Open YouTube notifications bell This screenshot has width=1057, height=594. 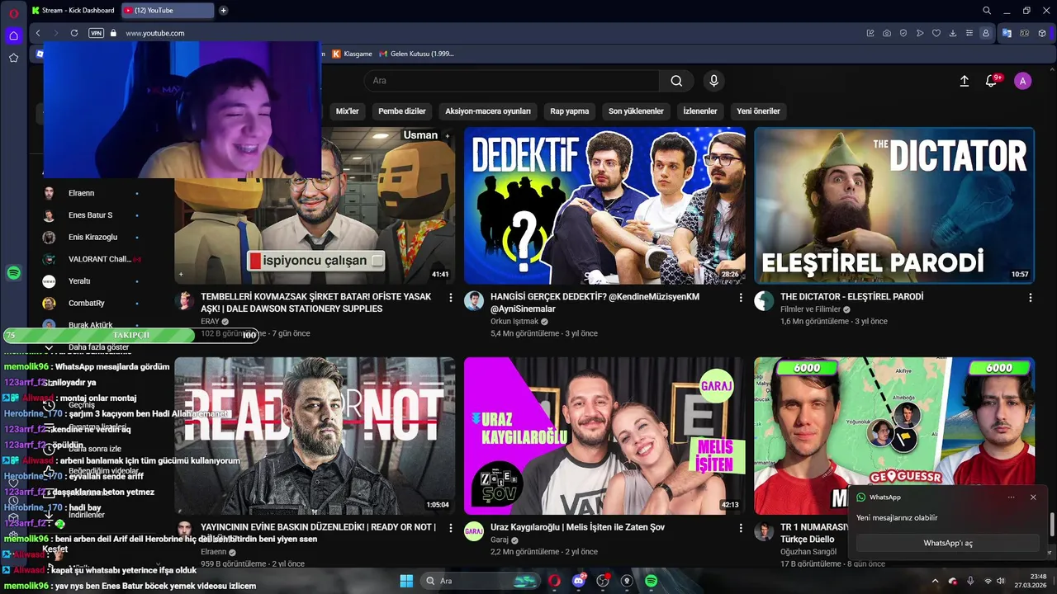pyautogui.click(x=992, y=81)
